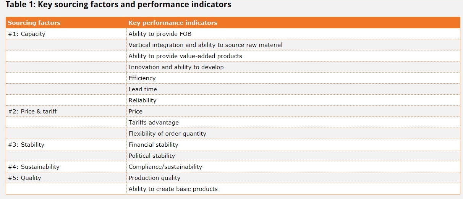
Task: Click the "#4: Sustainability" factor cell
Action: point(34,167)
